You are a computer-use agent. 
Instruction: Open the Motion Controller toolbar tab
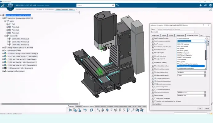[x=100, y=106]
